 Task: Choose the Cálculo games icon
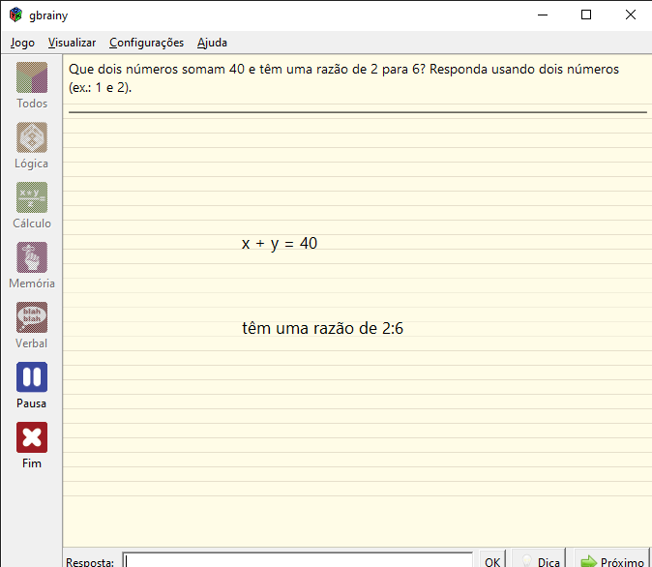pos(32,197)
